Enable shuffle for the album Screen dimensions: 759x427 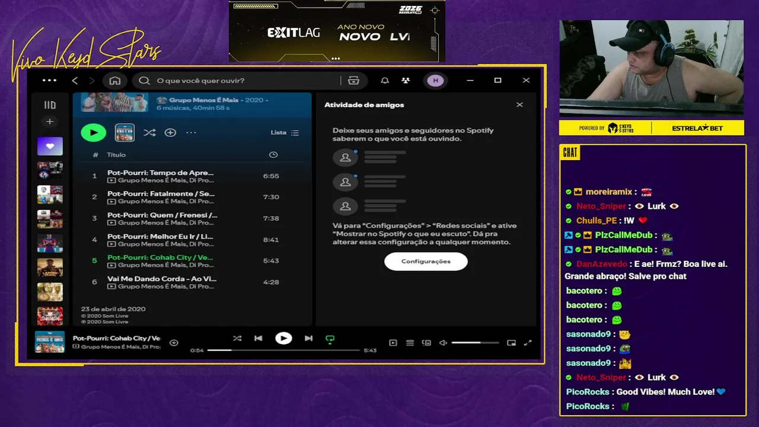pyautogui.click(x=149, y=133)
